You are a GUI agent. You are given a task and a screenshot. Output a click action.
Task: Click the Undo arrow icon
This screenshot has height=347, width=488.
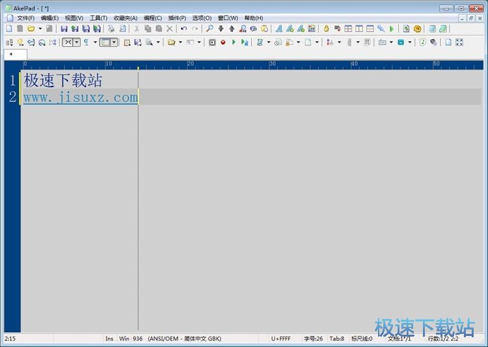pos(183,29)
